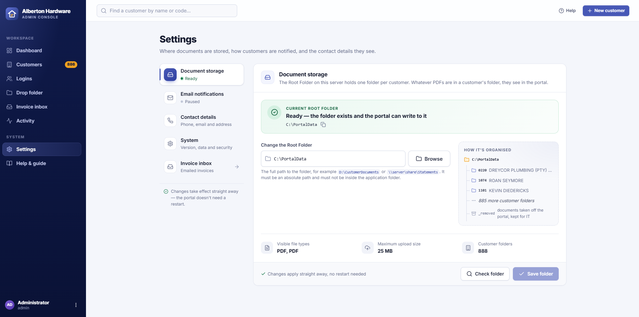The width and height of the screenshot is (639, 317).
Task: Copy the C:\PortalData path icon
Action: click(x=323, y=125)
